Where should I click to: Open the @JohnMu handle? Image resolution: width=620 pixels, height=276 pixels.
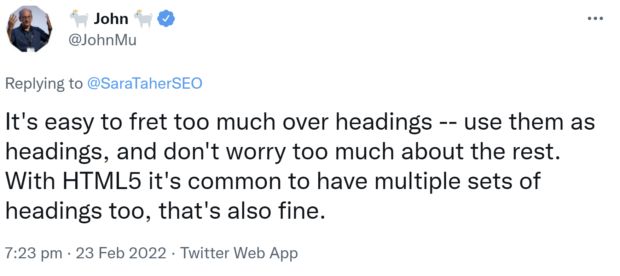[x=102, y=40]
